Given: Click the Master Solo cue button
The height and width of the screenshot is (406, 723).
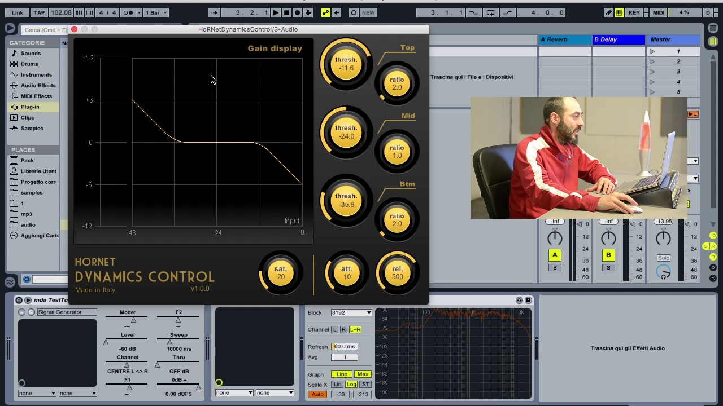Looking at the screenshot, I should click(664, 258).
